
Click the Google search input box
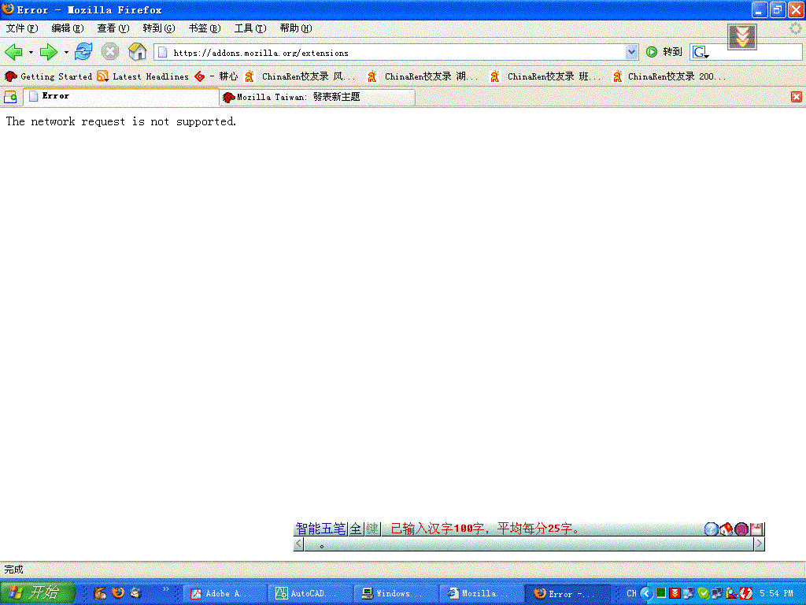pos(756,52)
